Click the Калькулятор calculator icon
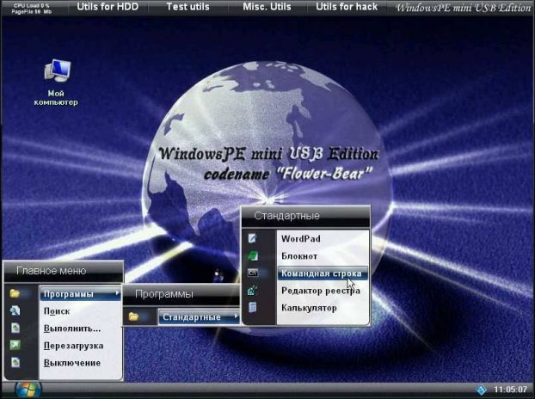The height and width of the screenshot is (399, 535). pyautogui.click(x=253, y=308)
